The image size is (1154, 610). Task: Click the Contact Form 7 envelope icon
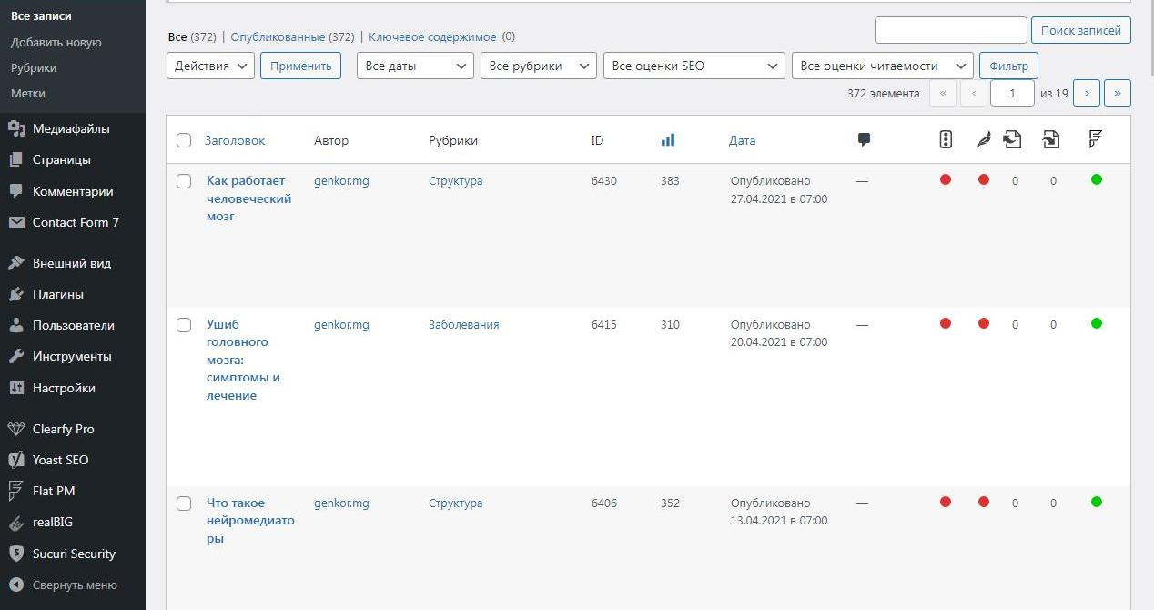15,222
